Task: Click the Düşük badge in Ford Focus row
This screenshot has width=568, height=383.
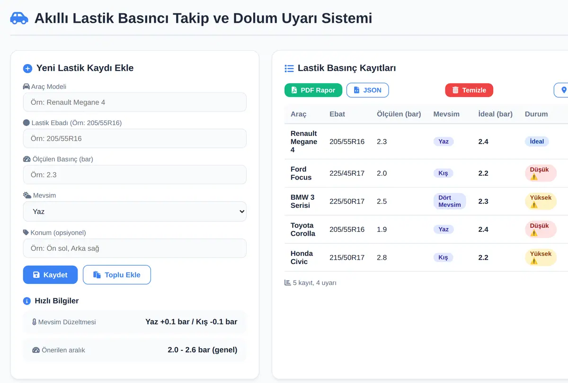Action: coord(541,173)
